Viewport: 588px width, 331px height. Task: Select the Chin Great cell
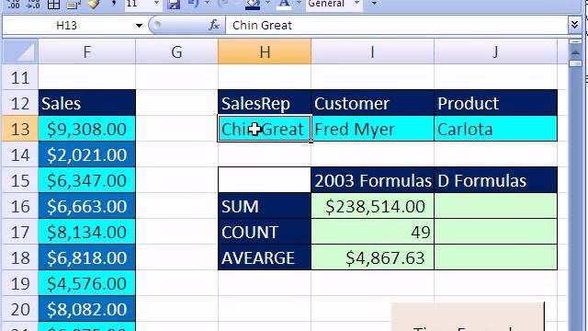tap(265, 129)
